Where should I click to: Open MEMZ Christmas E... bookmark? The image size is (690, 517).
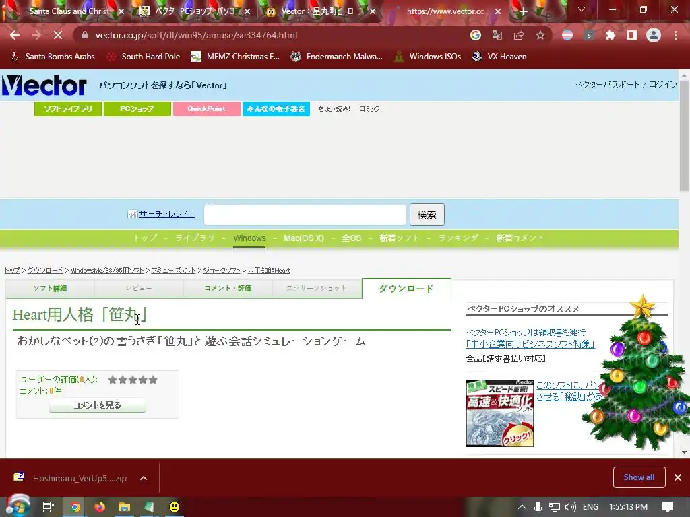(x=235, y=57)
